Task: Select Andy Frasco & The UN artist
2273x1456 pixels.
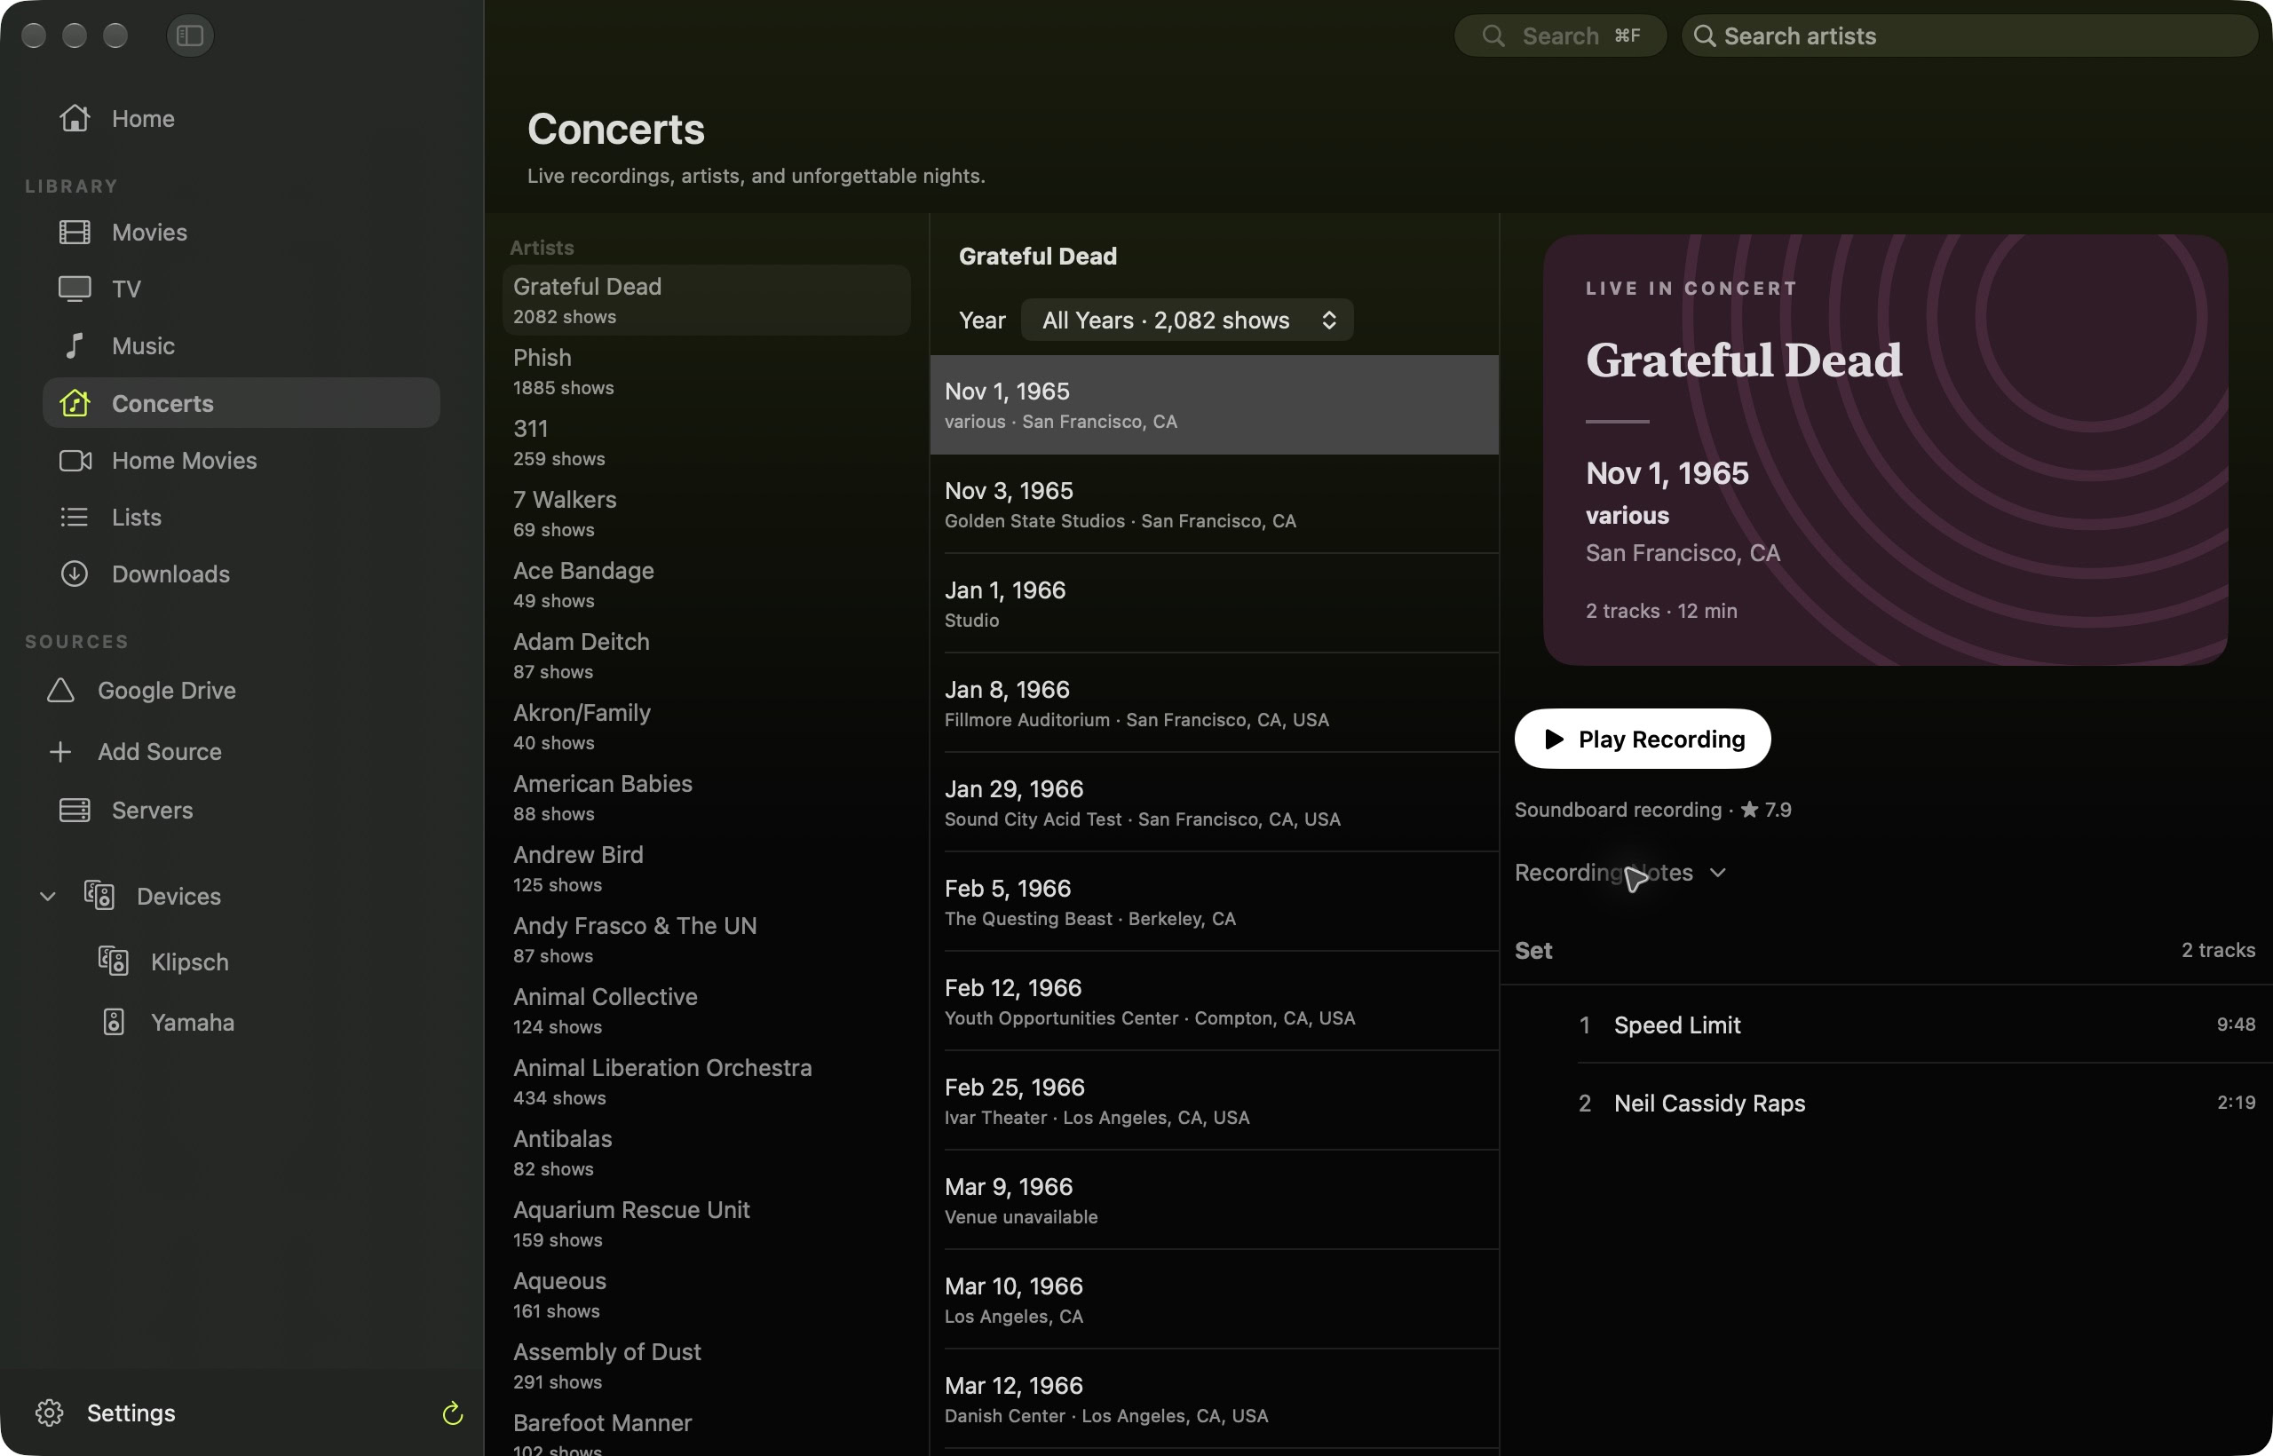Action: click(x=706, y=938)
